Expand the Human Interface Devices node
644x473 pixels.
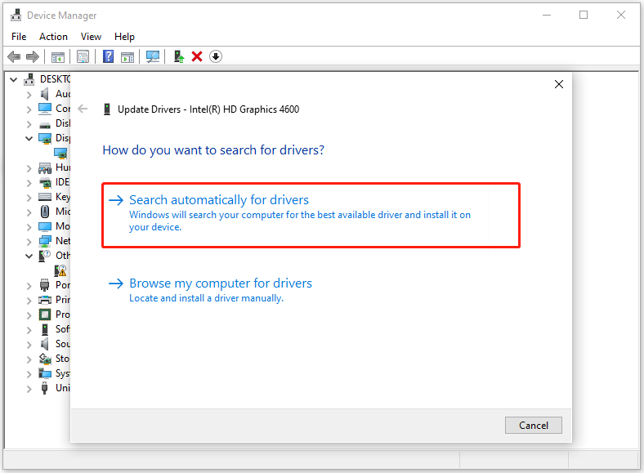click(29, 168)
